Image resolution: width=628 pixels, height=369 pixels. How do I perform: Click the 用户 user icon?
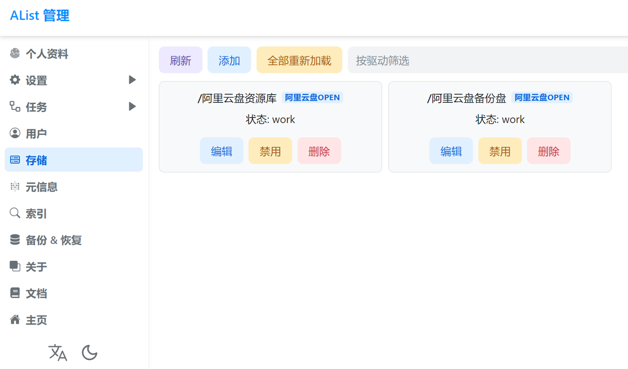[15, 133]
